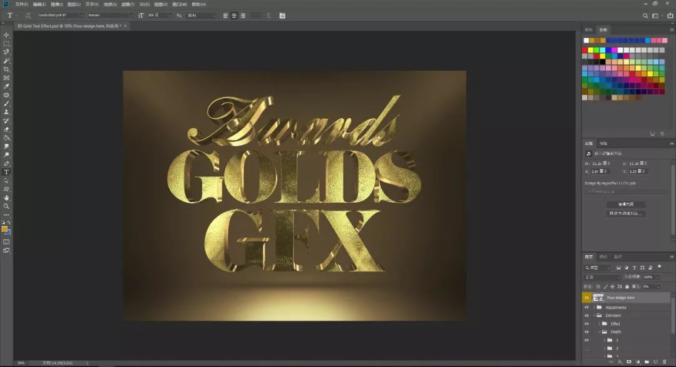Click the button below the linked file name

625,204
